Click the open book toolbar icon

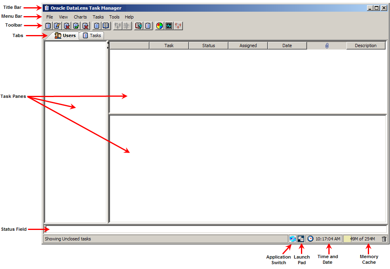(106, 26)
